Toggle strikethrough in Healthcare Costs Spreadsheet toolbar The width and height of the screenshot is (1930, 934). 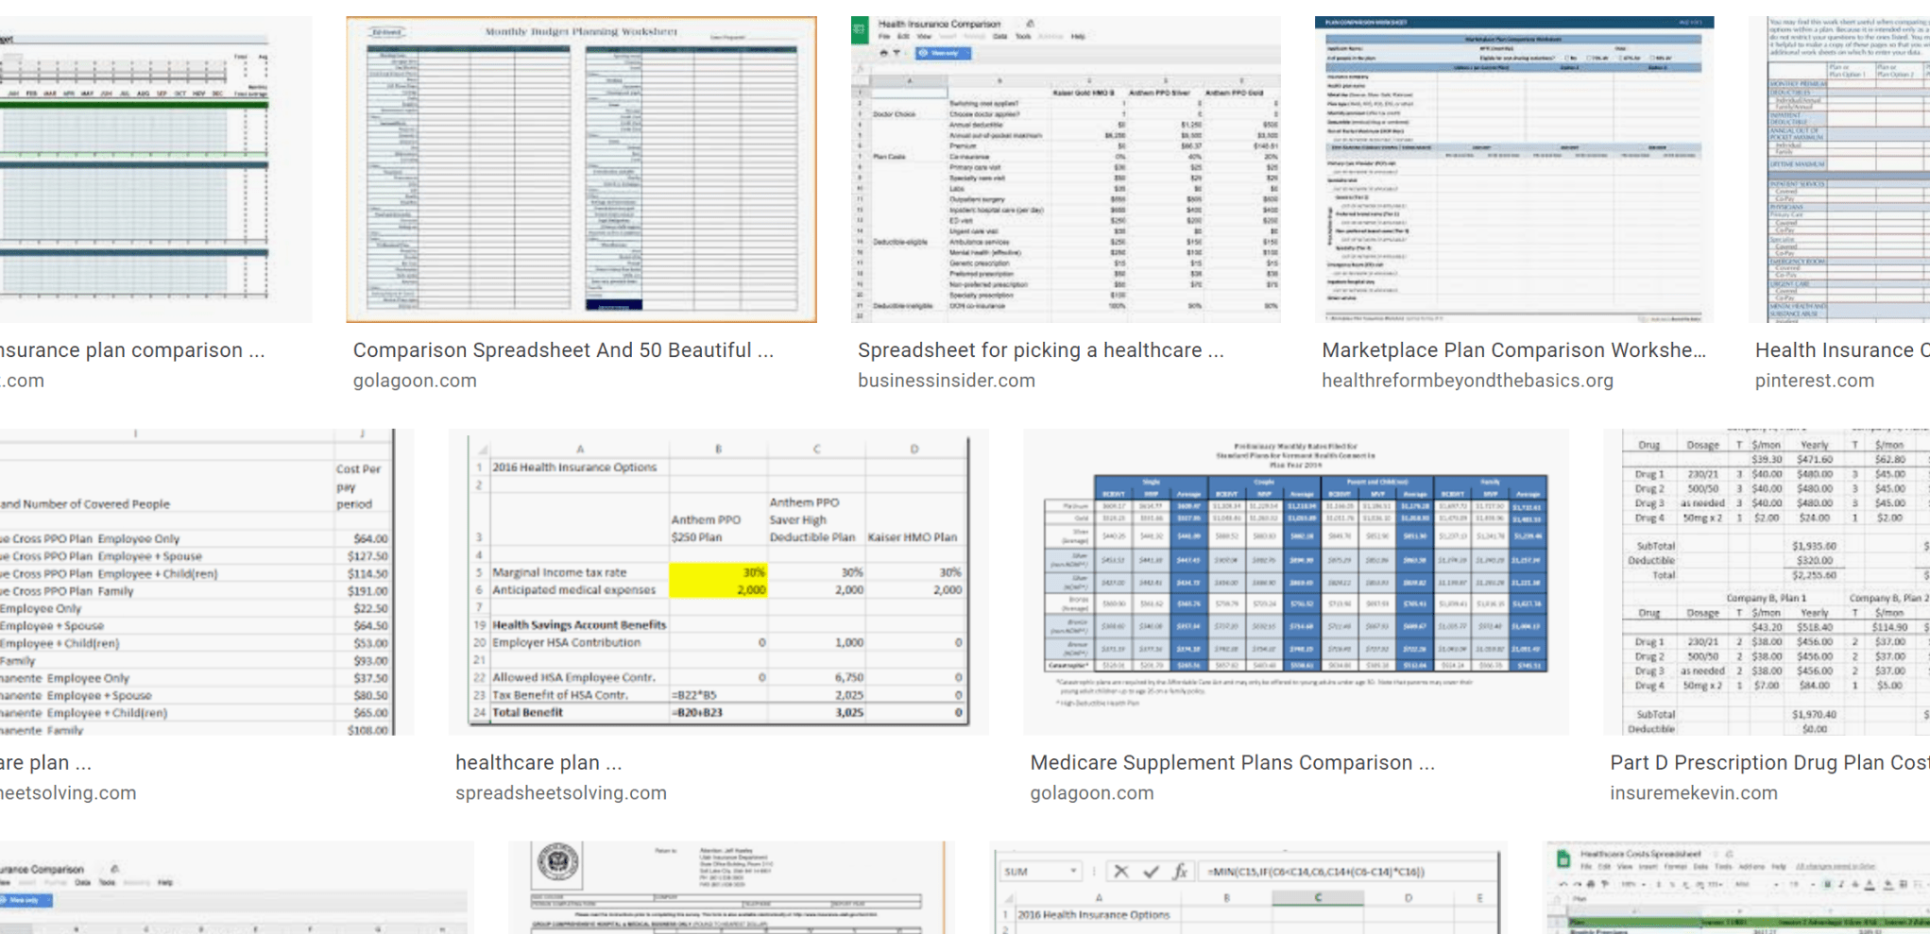1856,884
